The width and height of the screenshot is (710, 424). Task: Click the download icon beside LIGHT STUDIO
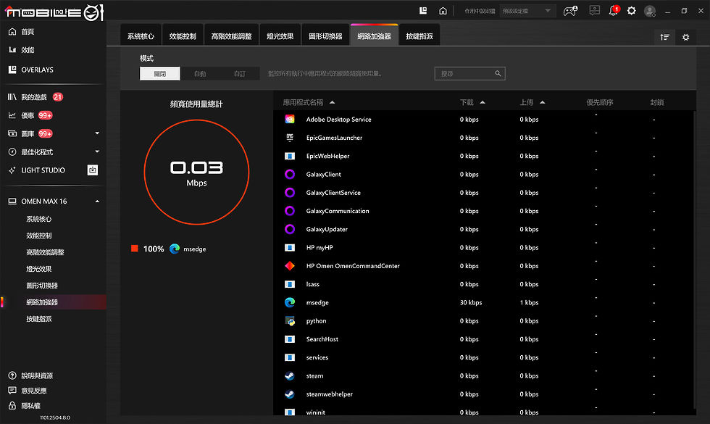click(93, 170)
